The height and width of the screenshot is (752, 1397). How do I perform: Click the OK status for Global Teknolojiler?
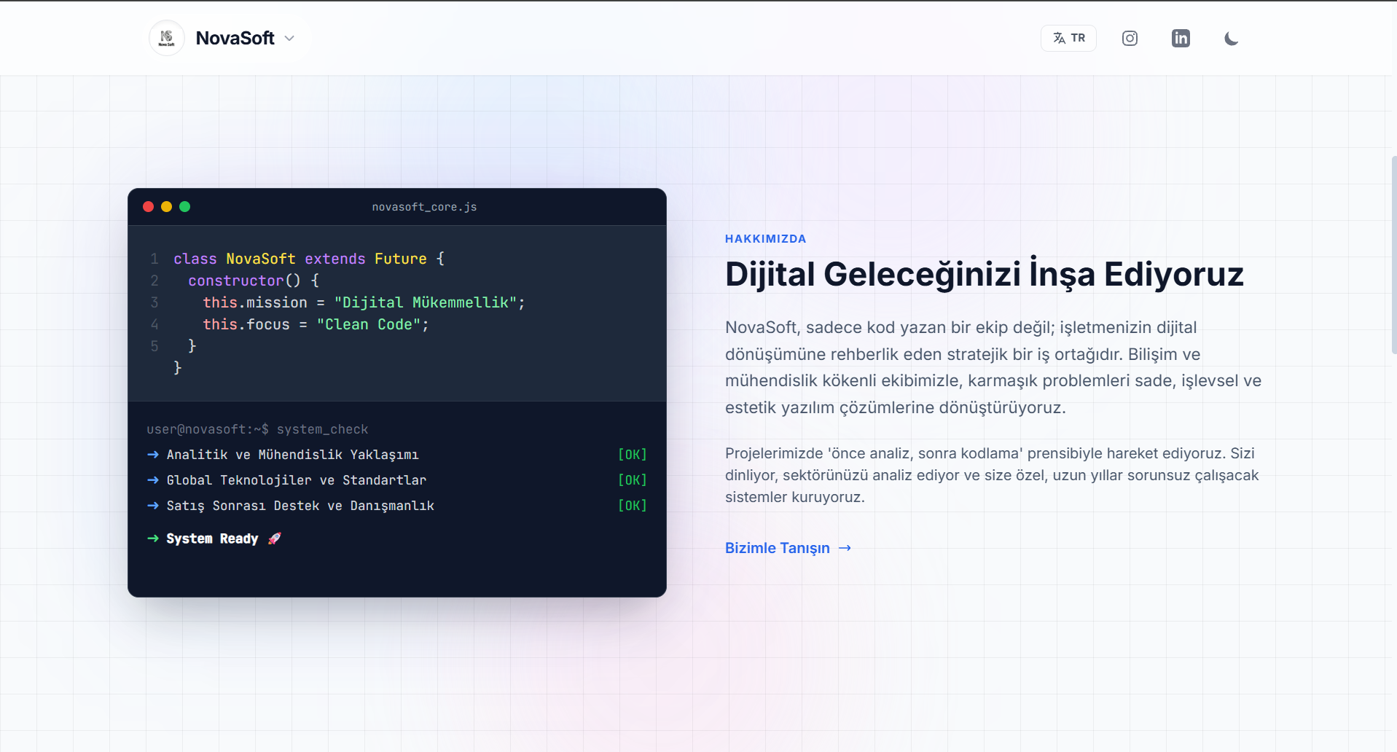click(632, 480)
